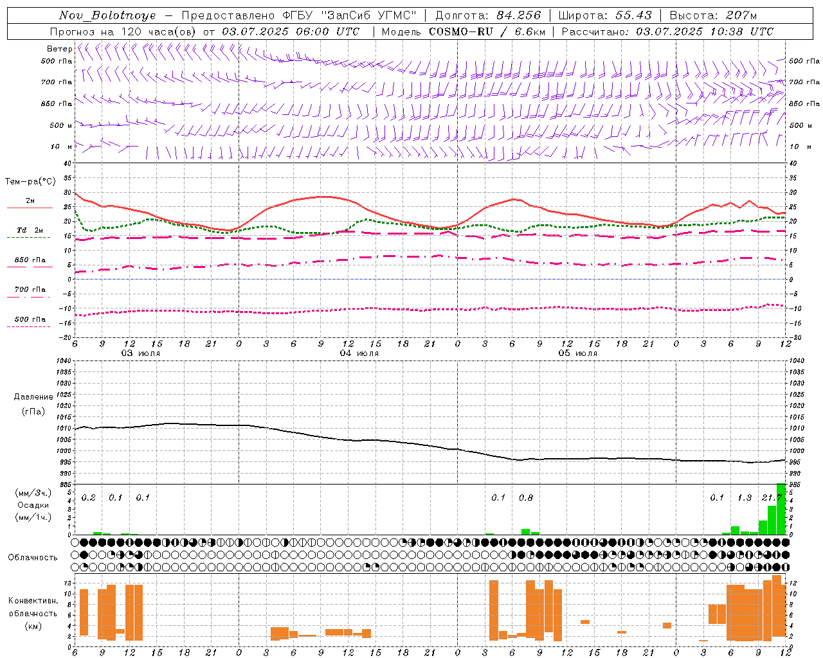This screenshot has width=823, height=658.
Task: Click the '04 июля' date label
Action: tap(359, 353)
